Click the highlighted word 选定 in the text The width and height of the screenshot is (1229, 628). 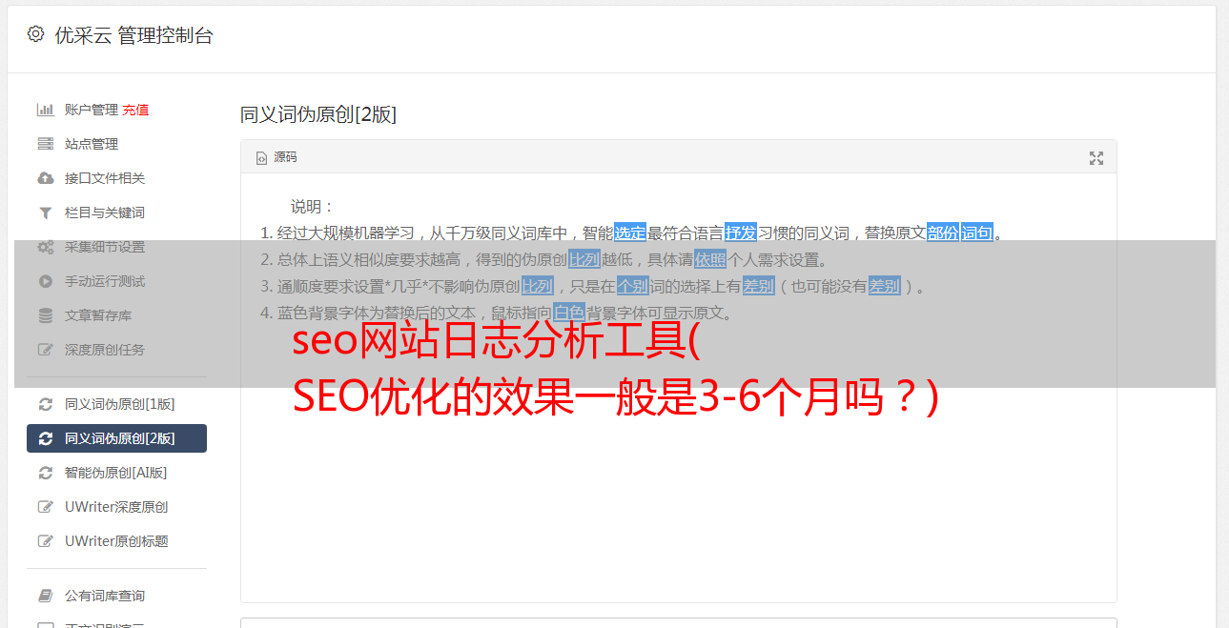tap(630, 233)
